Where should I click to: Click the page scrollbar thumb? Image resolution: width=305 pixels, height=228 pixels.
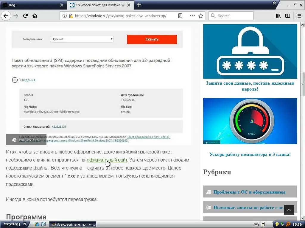tap(303, 84)
